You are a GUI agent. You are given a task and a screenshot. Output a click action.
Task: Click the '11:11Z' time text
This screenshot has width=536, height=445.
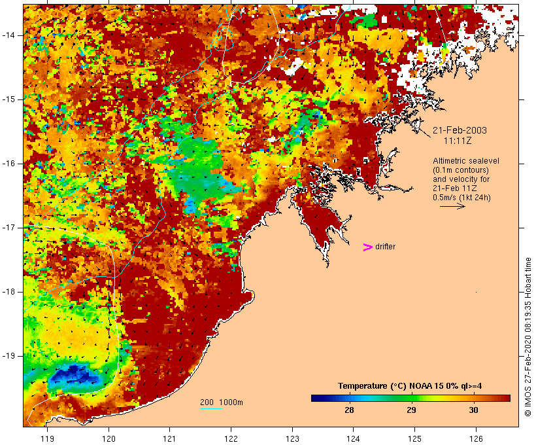coord(458,141)
